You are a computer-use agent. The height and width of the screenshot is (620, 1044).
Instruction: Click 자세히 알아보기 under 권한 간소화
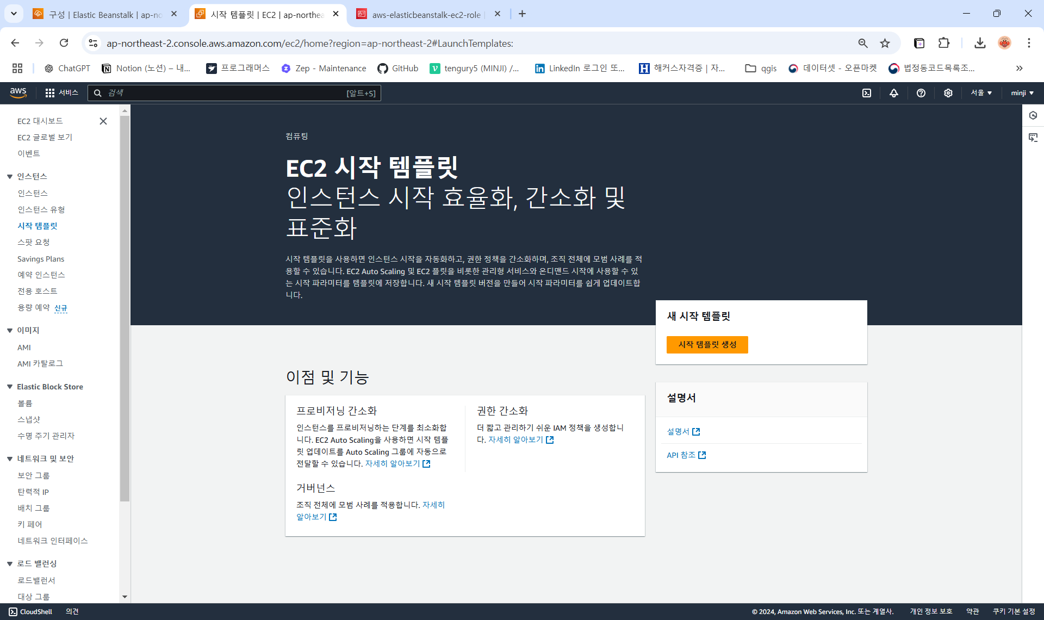[x=520, y=439]
